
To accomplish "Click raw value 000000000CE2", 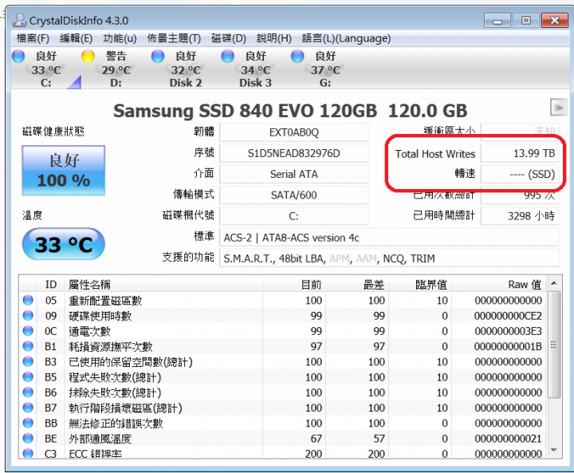I will pyautogui.click(x=508, y=316).
